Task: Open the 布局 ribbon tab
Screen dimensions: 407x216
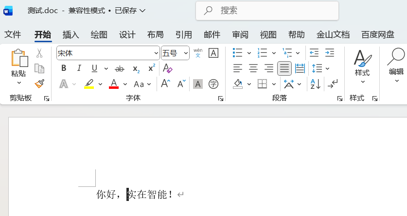Action: [155, 34]
